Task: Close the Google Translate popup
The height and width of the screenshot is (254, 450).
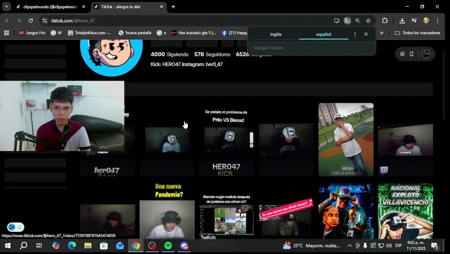Action: click(366, 34)
